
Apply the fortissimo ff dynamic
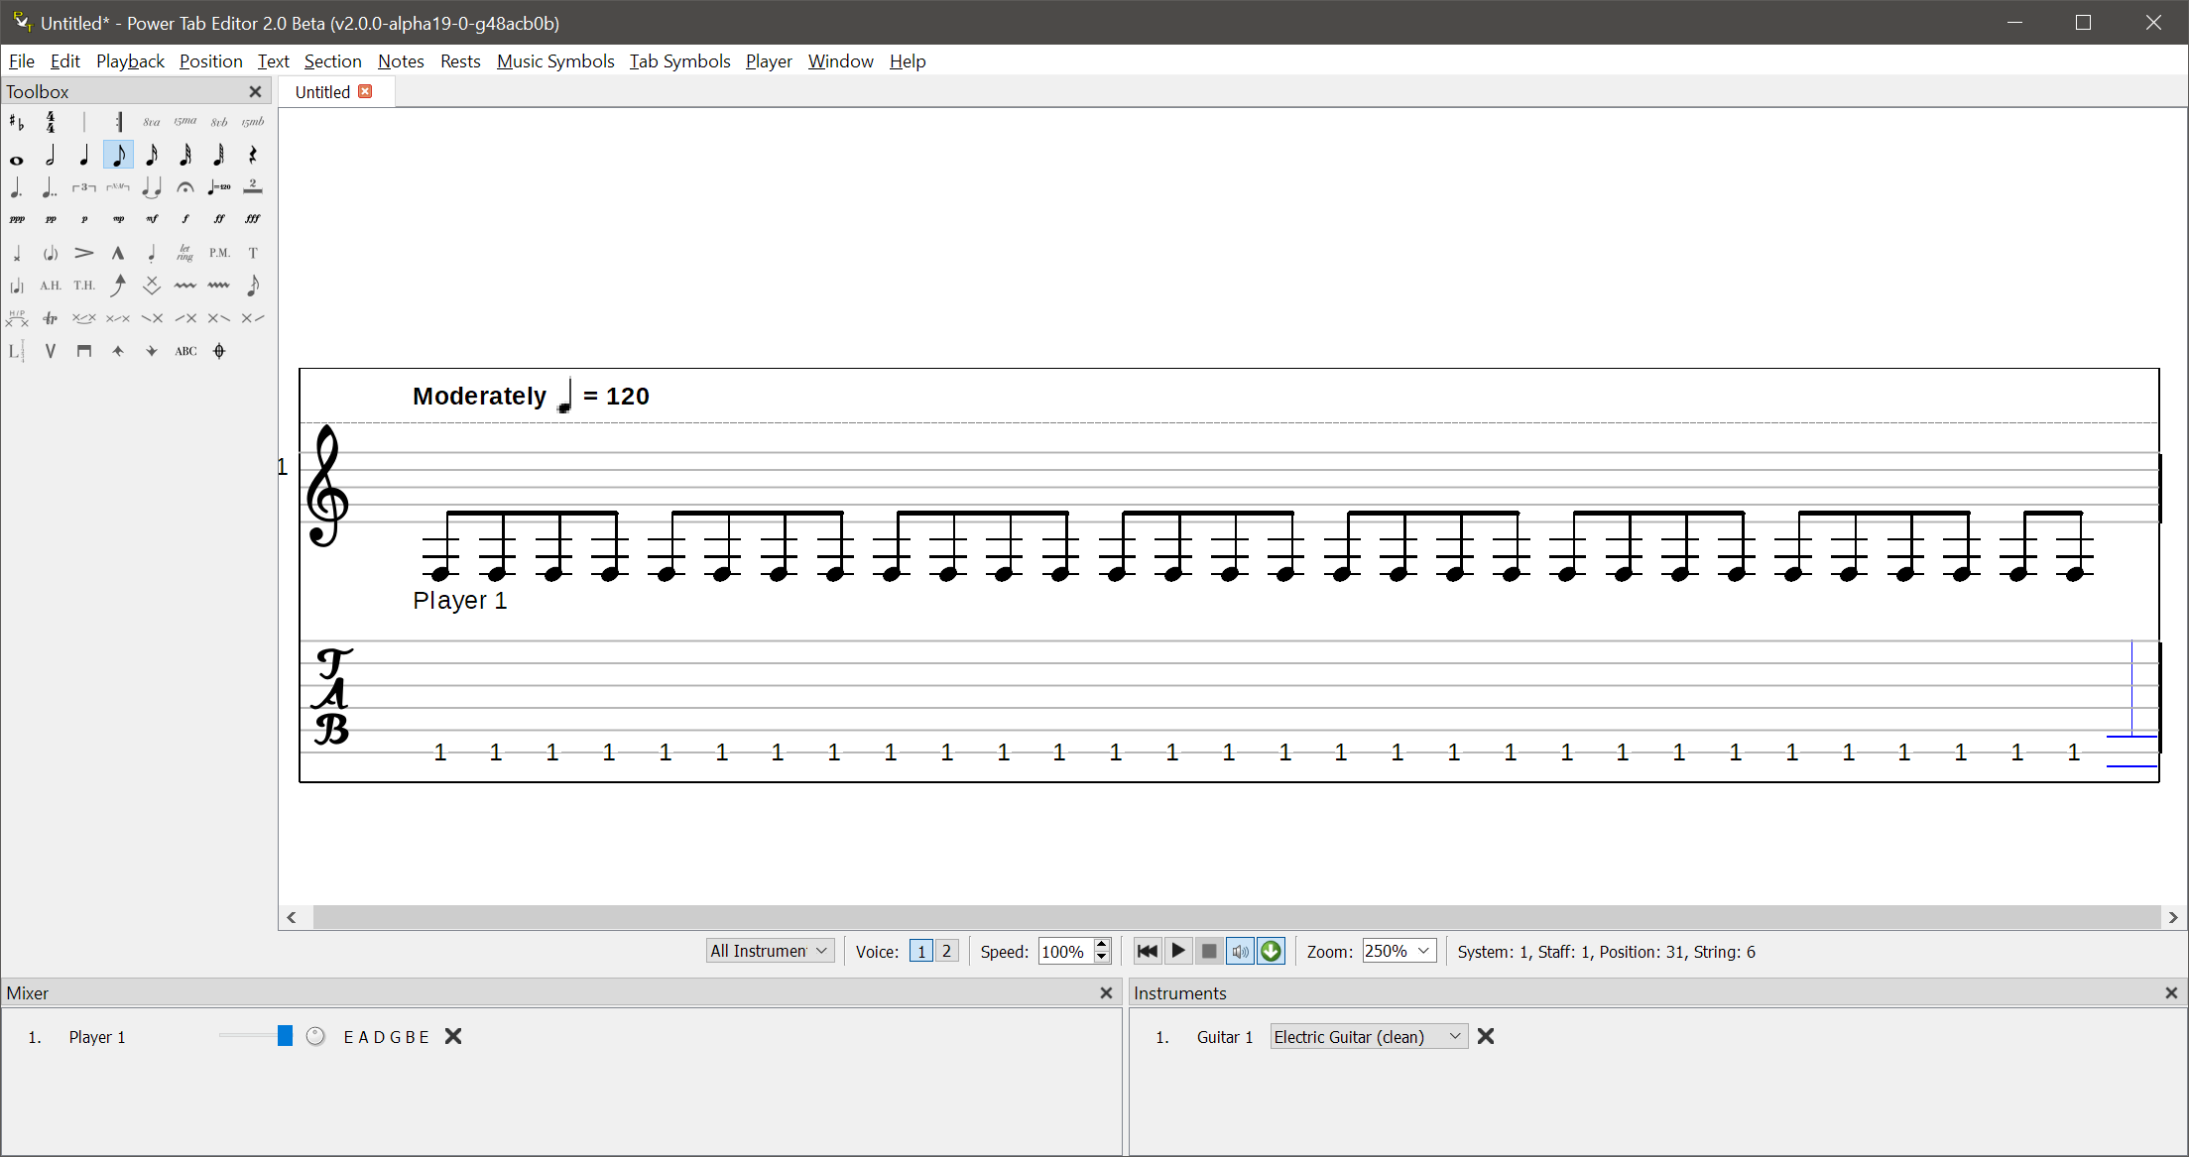coord(219,219)
